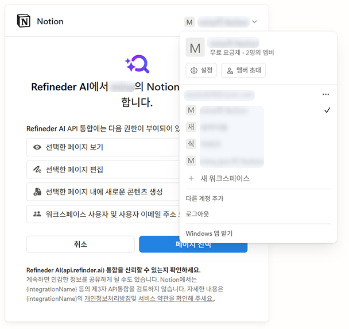Click 다른 계정 추가
This screenshot has width=349, height=329.
pyautogui.click(x=204, y=198)
